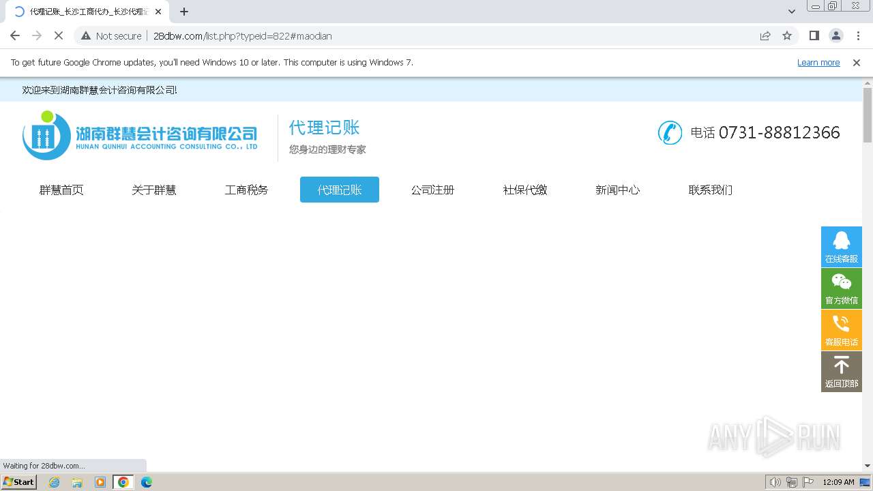Click the 返回顶部 back-to-top arrow
Viewport: 873px width, 491px height.
[x=841, y=371]
